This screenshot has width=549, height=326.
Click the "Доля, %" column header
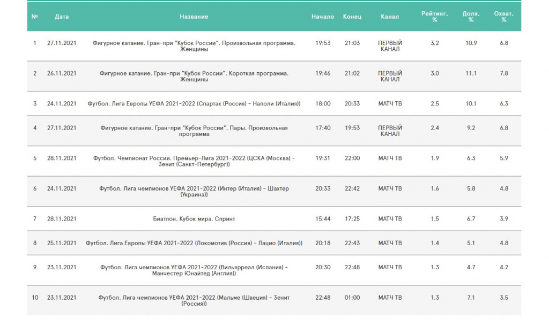click(x=471, y=17)
